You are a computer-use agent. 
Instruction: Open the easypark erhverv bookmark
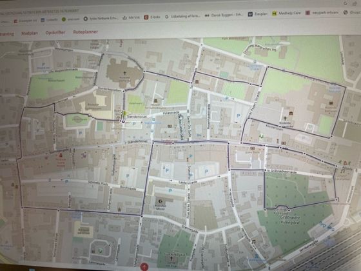pyautogui.click(x=322, y=13)
